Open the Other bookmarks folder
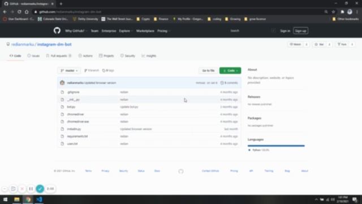 point(346,19)
